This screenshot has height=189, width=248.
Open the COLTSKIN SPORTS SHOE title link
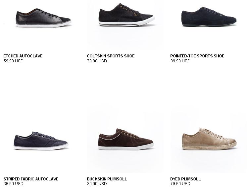[x=111, y=56]
